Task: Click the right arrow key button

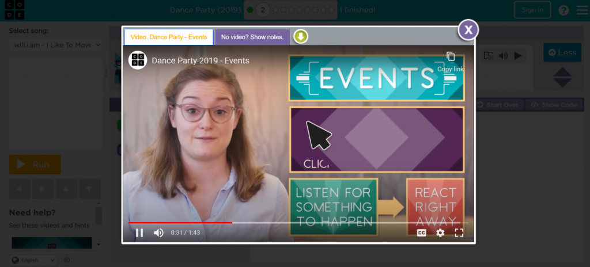Action: (x=43, y=189)
